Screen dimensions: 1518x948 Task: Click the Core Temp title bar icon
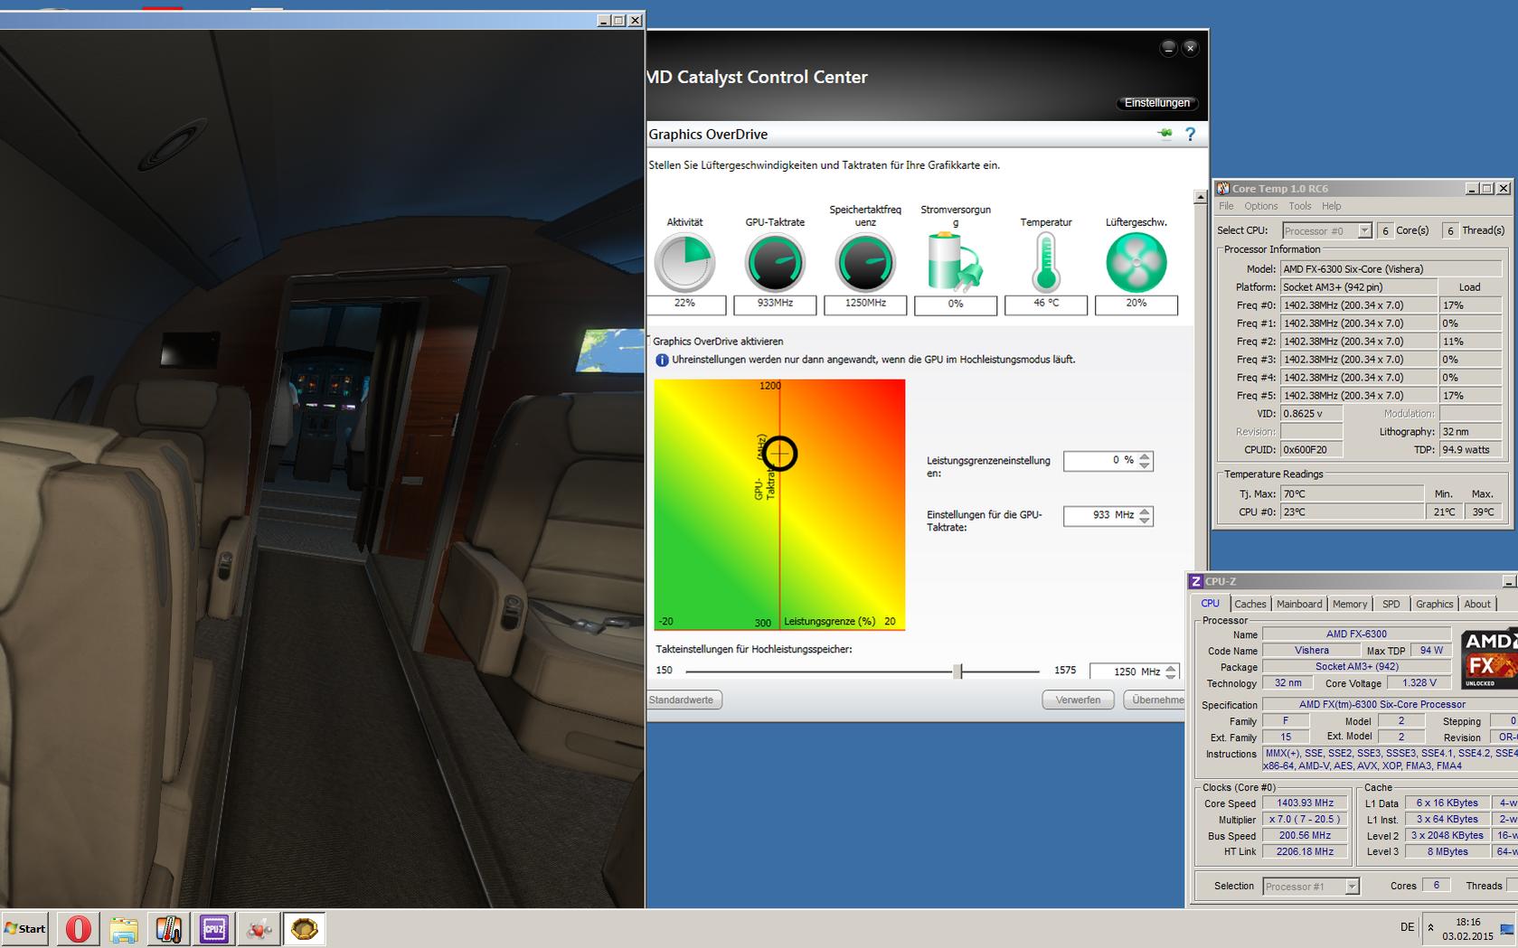pos(1222,188)
